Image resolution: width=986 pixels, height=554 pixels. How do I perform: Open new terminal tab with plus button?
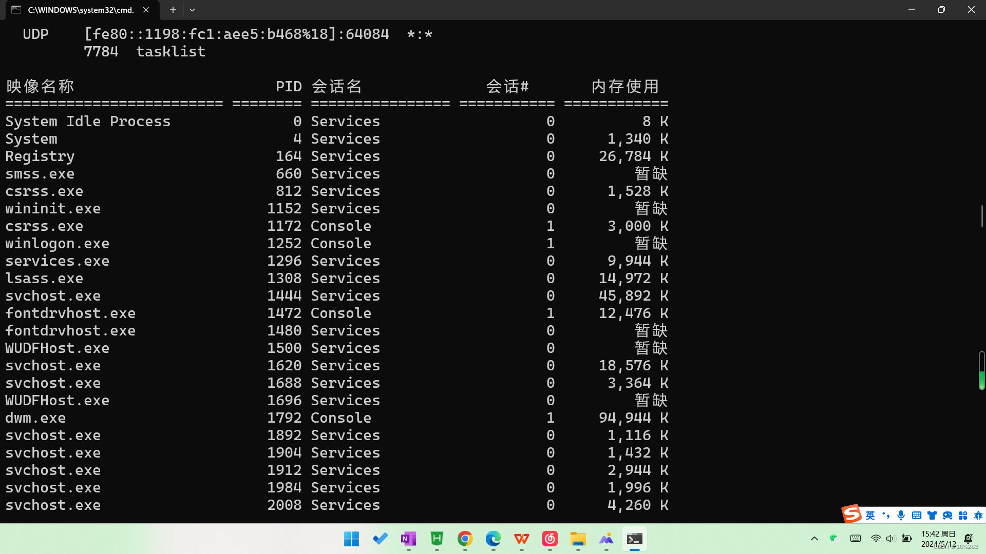[173, 10]
